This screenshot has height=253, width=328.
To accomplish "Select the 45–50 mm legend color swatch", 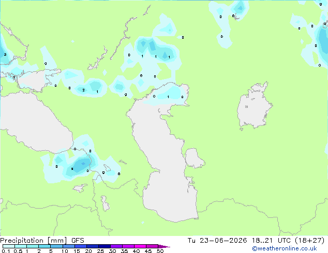I will (x=152, y=246).
